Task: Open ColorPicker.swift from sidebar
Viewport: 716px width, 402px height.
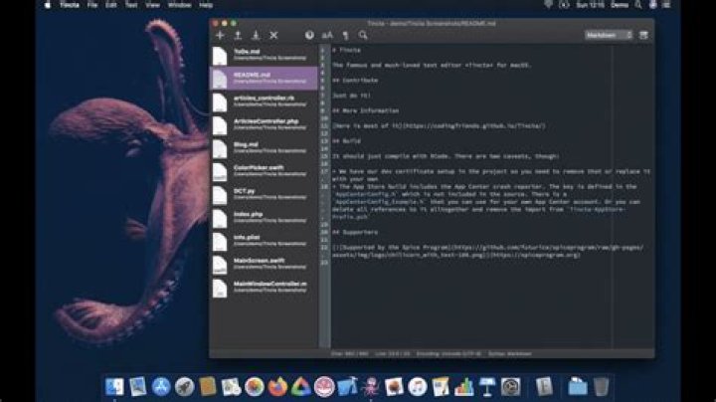Action: [264, 171]
